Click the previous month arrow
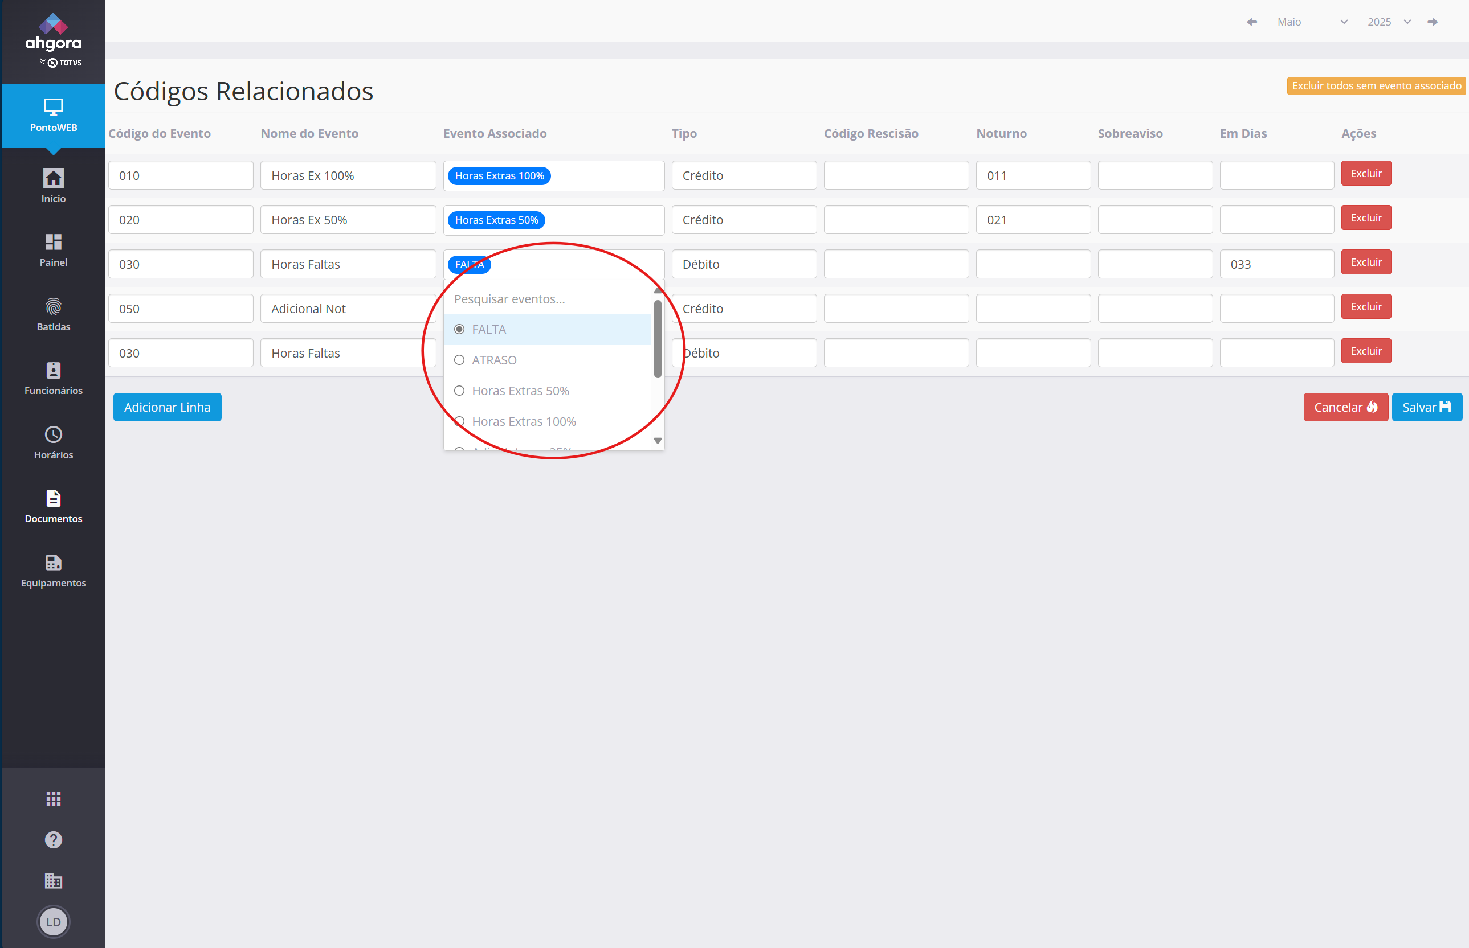The height and width of the screenshot is (948, 1469). tap(1251, 22)
